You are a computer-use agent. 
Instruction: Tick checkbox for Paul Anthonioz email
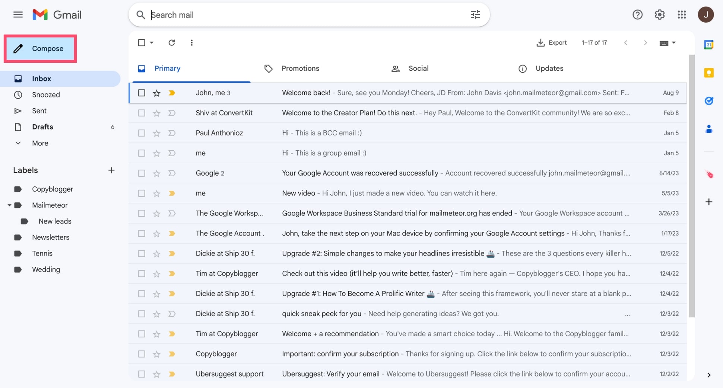coord(142,133)
